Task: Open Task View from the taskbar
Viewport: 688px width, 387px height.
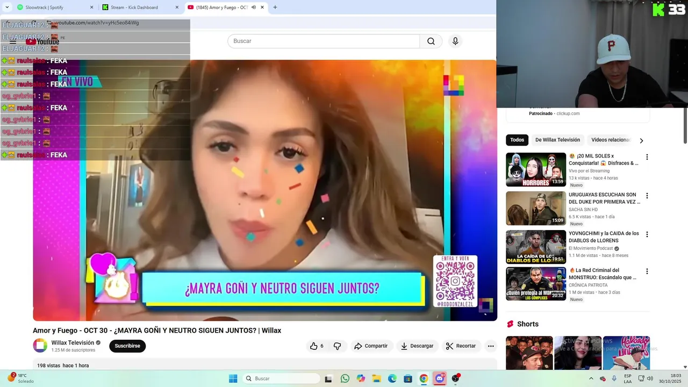Action: click(328, 378)
